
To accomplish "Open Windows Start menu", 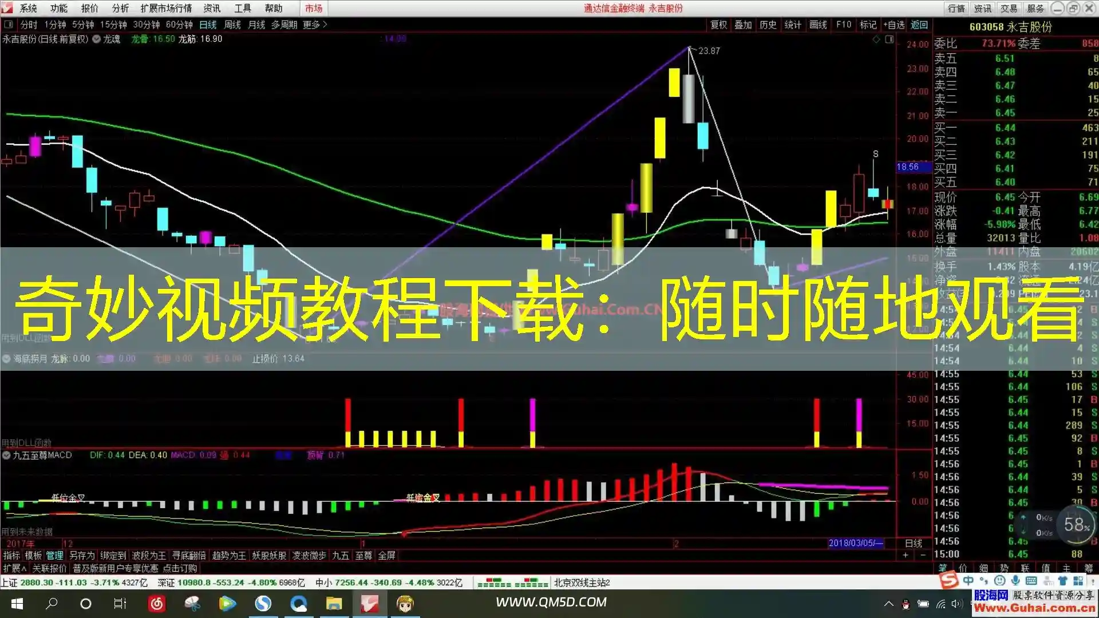I will click(17, 603).
